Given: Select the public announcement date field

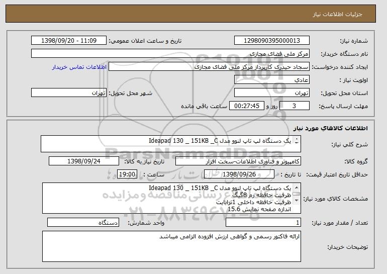Looking at the screenshot, I should pyautogui.click(x=69, y=41).
